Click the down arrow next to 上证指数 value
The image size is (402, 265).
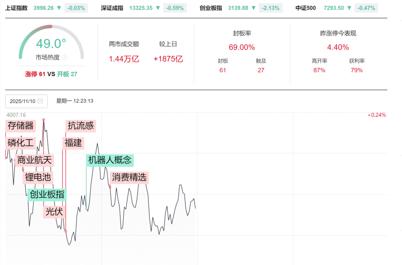[59, 8]
